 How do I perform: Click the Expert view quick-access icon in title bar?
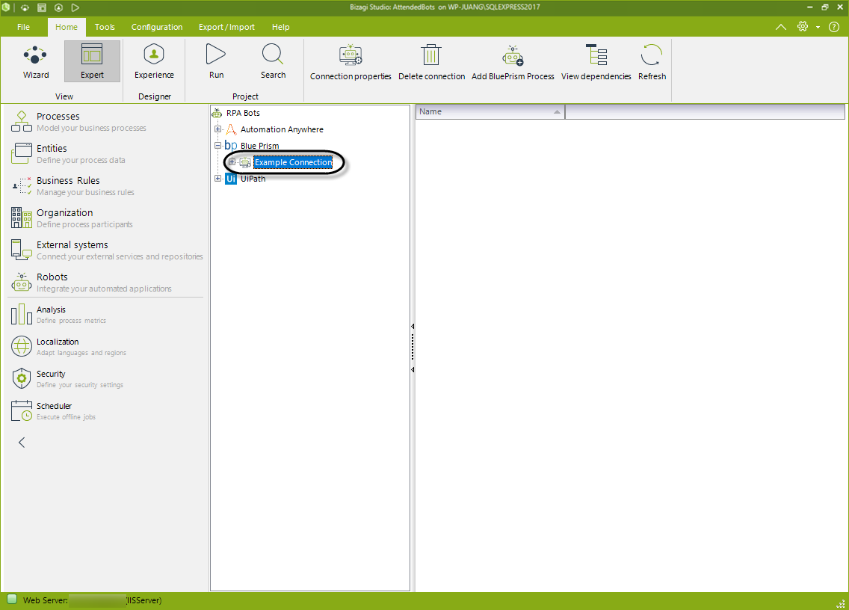point(42,7)
